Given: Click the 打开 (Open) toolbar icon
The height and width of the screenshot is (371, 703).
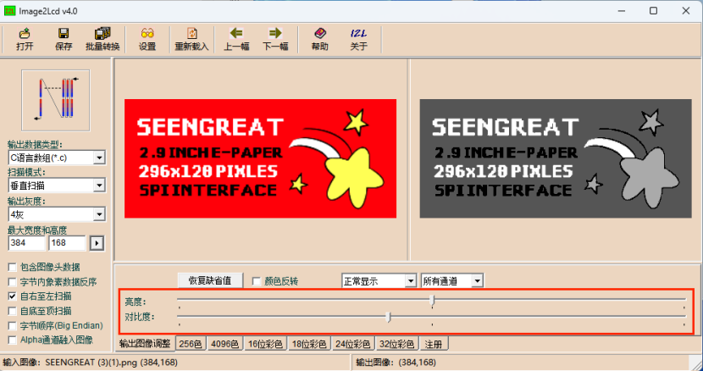Looking at the screenshot, I should coord(25,39).
